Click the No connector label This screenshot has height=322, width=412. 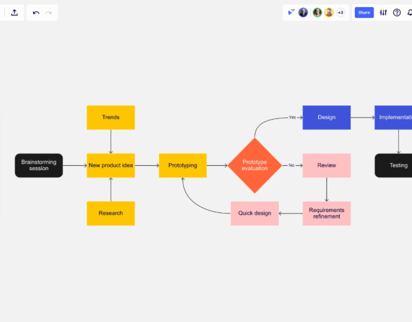[292, 165]
